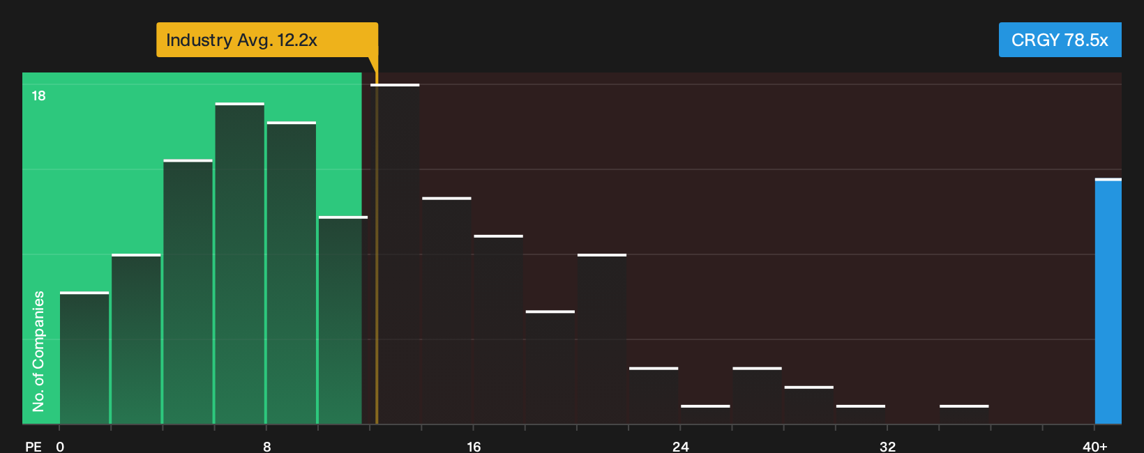Select the dark bar for PE 14-16
1144x453 pixels.
446,310
